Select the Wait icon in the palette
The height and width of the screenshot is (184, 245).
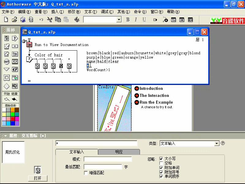[6, 62]
